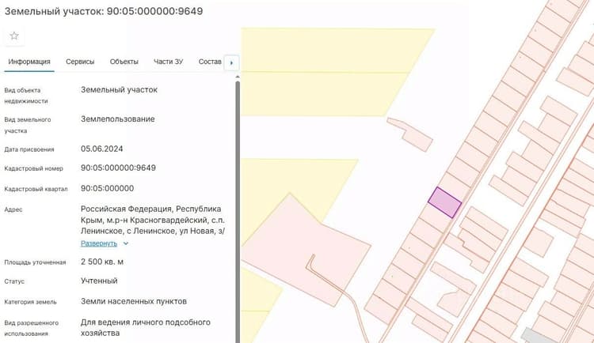This screenshot has height=343, width=594.
Task: Open the Объекты tab
Action: [124, 62]
